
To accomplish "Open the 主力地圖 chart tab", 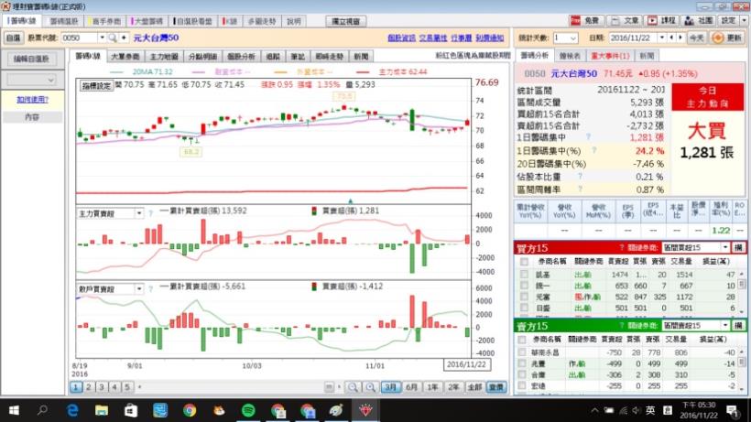I will click(164, 57).
